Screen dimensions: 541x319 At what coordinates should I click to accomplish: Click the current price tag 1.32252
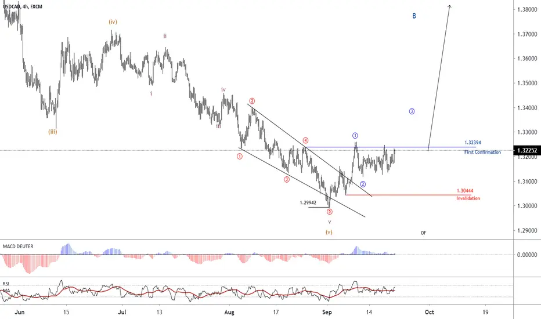pos(527,150)
